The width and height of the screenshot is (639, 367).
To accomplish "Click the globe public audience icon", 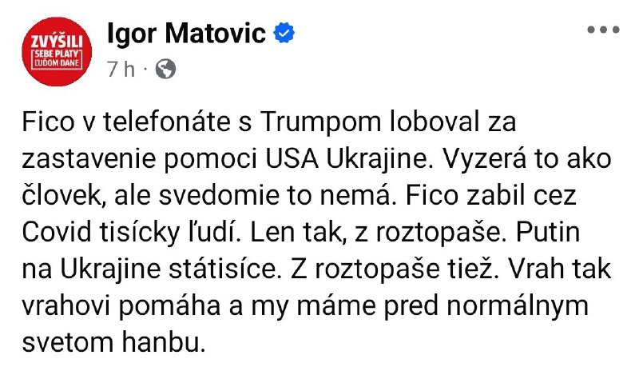I will [x=166, y=69].
